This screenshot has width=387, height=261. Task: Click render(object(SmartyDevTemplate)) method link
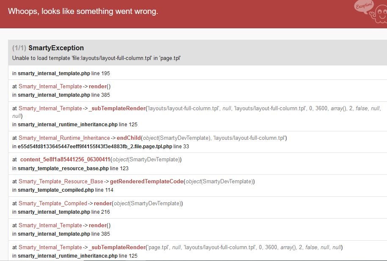click(103, 203)
